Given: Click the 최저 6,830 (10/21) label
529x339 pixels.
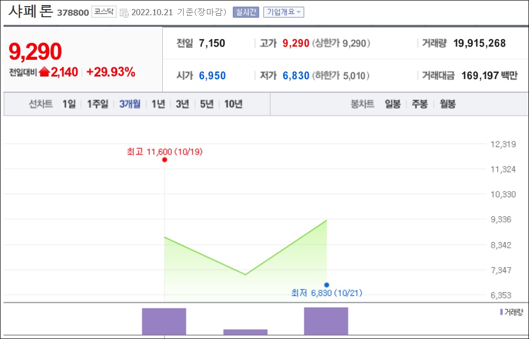Looking at the screenshot, I should 327,293.
